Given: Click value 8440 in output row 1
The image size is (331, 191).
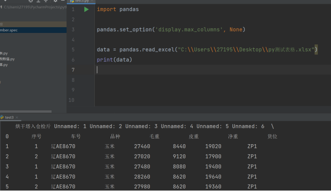Looking at the screenshot, I should point(179,146).
